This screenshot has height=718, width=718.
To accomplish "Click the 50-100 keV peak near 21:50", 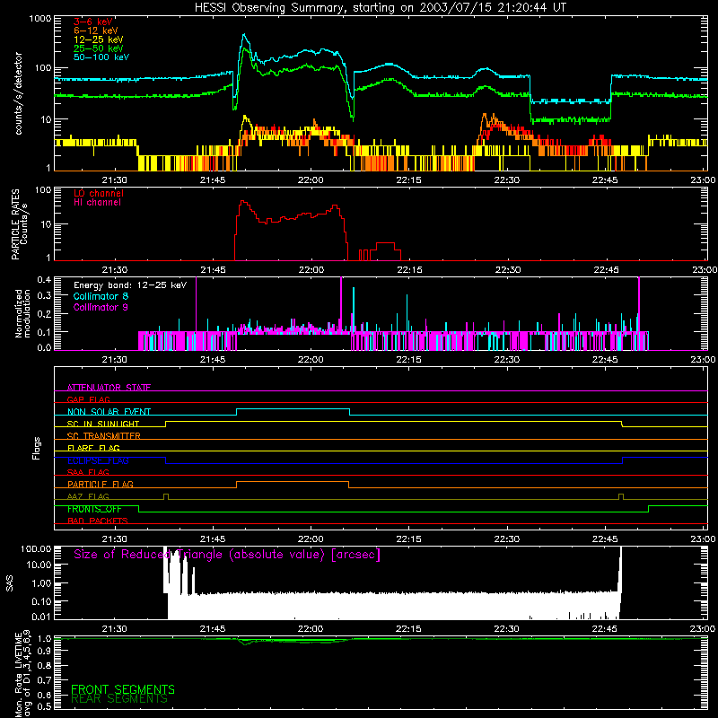I will [244, 34].
